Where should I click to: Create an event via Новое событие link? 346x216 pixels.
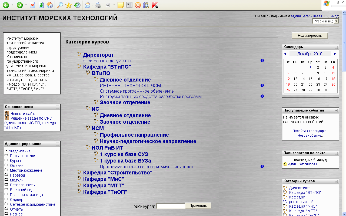(x=310, y=136)
